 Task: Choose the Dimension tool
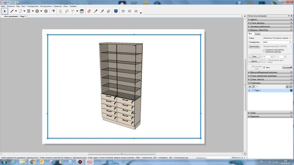point(73,11)
